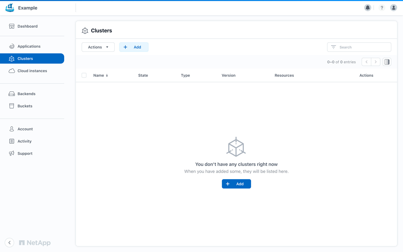The image size is (403, 252).
Task: Click the Account person icon
Action: tap(12, 129)
